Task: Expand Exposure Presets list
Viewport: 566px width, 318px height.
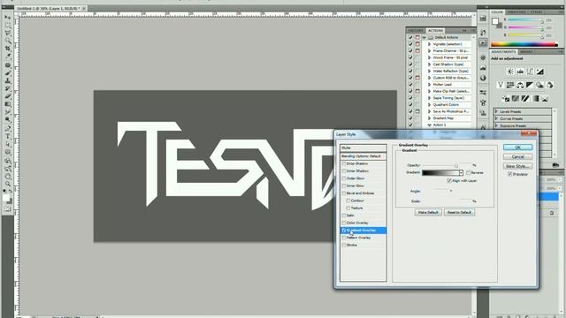Action: coord(497,125)
